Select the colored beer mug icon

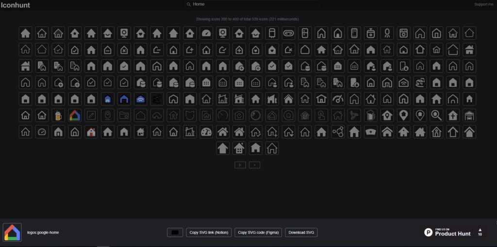58,115
